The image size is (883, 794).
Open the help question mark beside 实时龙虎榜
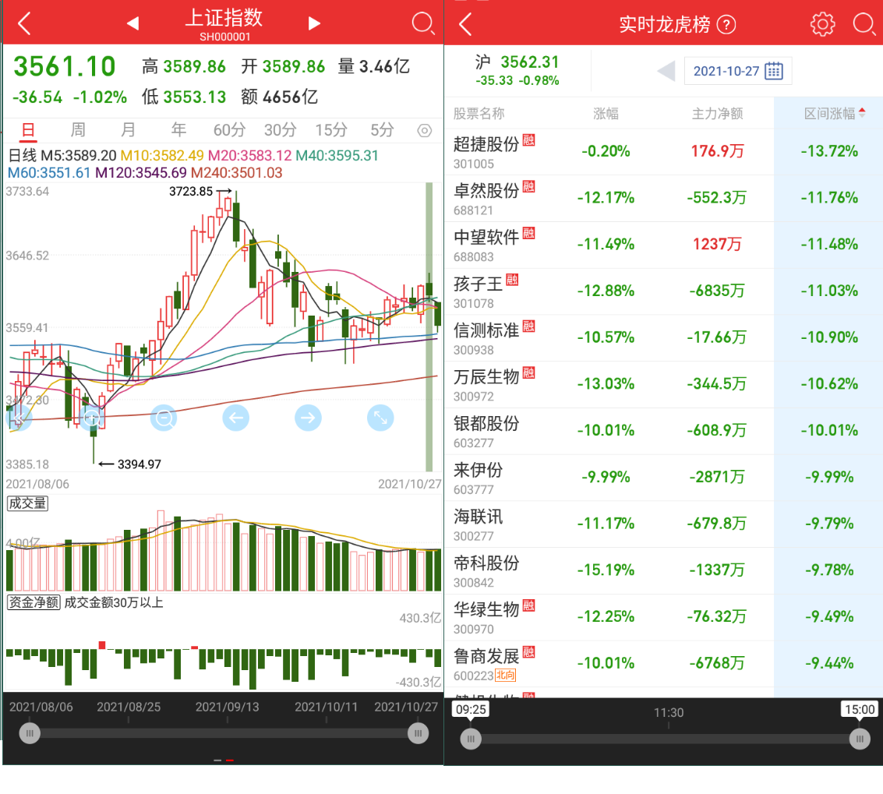(x=726, y=25)
